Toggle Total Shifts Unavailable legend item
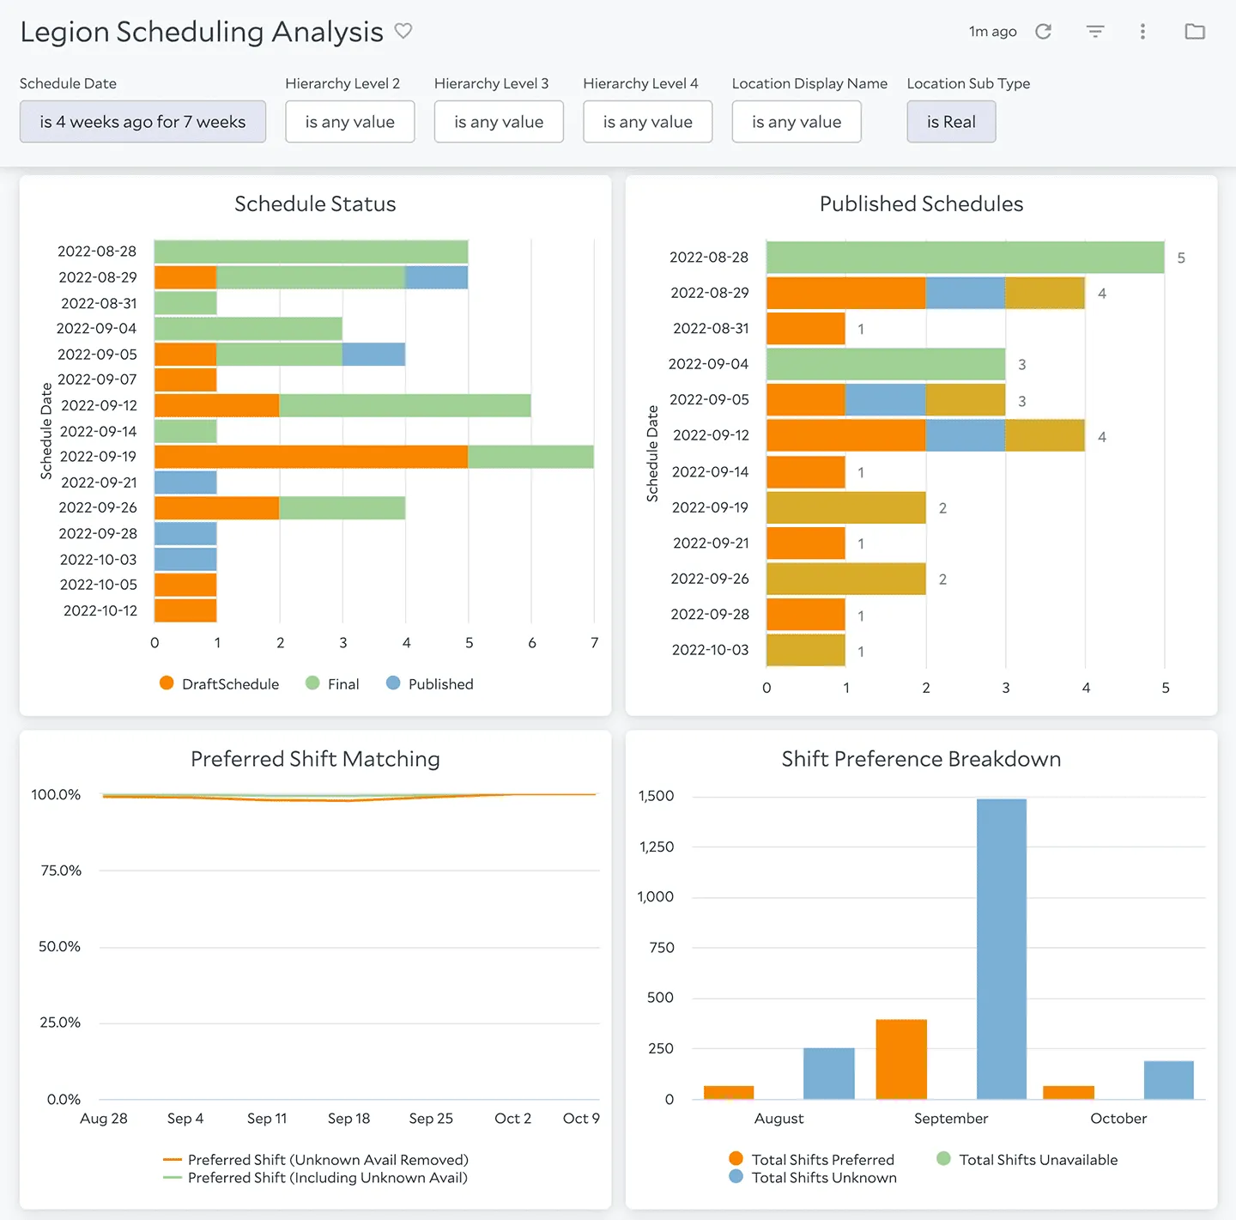The height and width of the screenshot is (1220, 1236). point(1027,1159)
